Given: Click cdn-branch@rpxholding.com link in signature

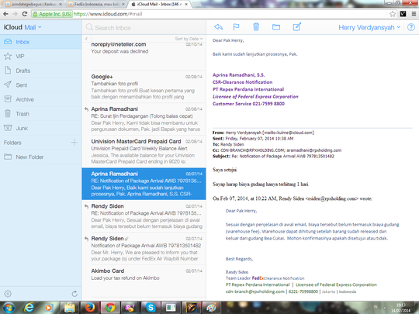Looking at the screenshot, I should click(255, 292).
